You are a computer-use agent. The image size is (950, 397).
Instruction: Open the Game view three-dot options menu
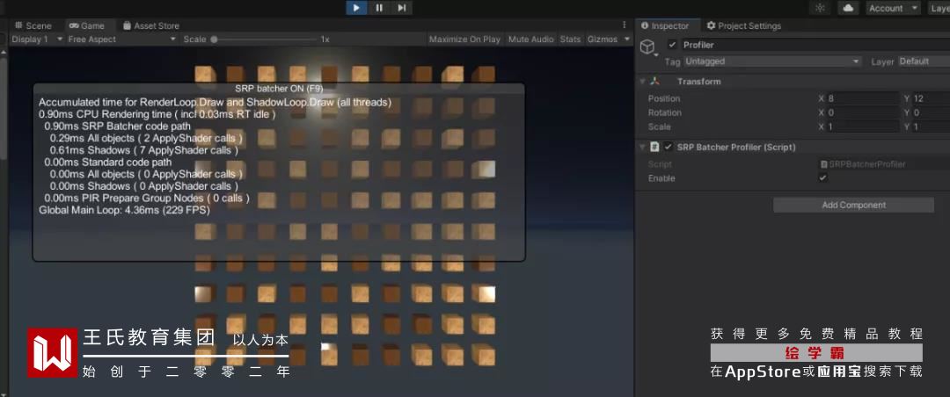pyautogui.click(x=625, y=25)
